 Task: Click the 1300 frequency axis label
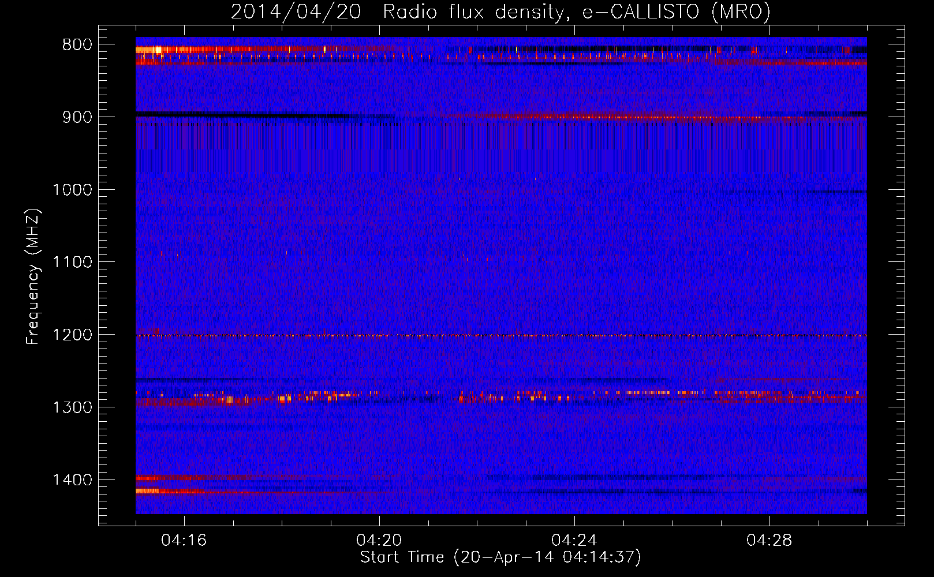point(72,407)
